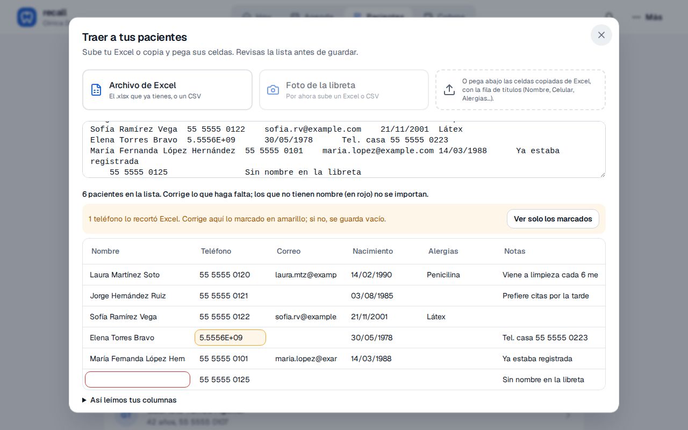
Task: Edit name Jorge Hernández Ruiz
Action: pyautogui.click(x=138, y=296)
